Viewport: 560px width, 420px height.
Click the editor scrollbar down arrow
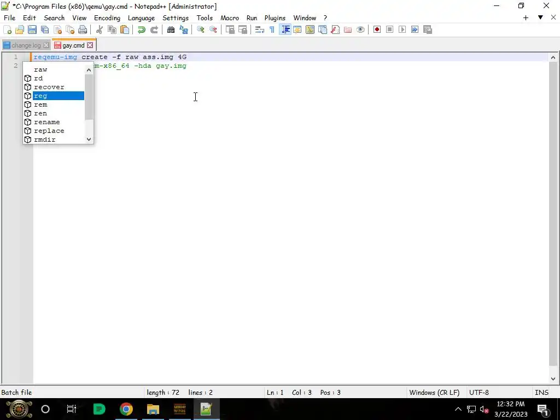(x=553, y=379)
